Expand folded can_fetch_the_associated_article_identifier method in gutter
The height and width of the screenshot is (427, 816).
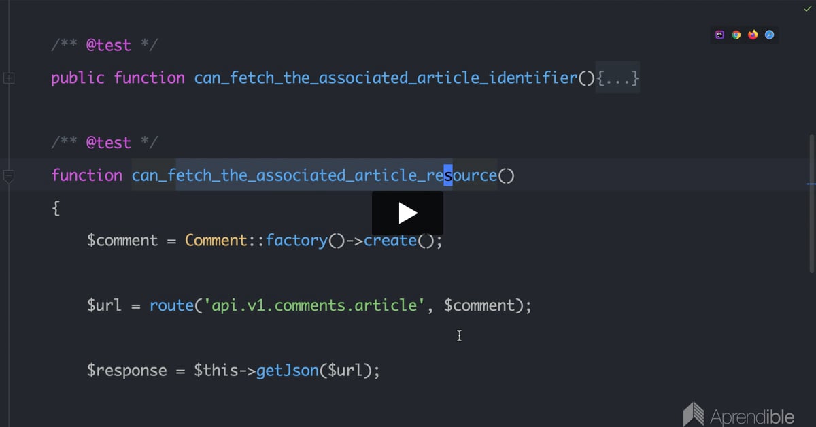point(9,78)
